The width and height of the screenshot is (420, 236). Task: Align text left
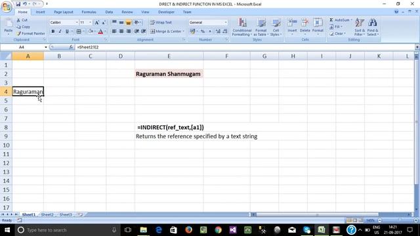(114, 31)
